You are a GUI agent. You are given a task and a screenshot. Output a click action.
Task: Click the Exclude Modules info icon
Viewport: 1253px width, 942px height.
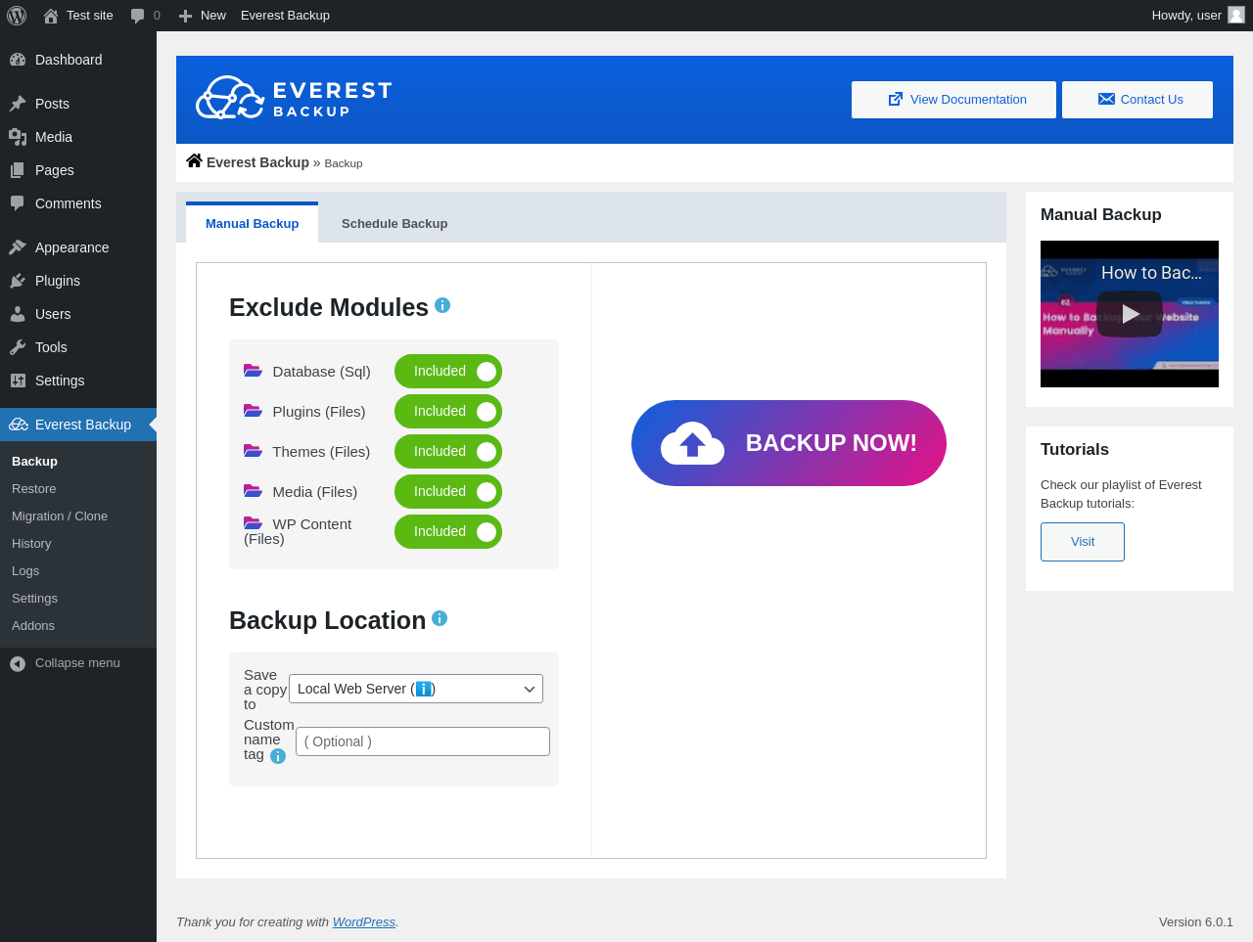point(442,305)
